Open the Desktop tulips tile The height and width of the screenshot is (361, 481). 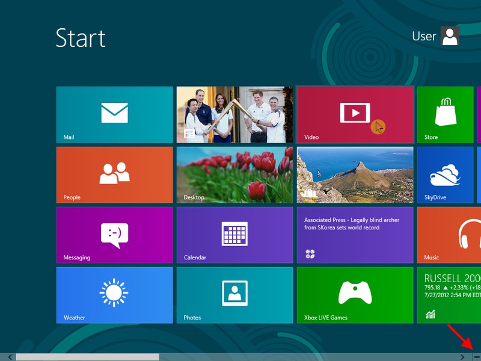coord(234,174)
